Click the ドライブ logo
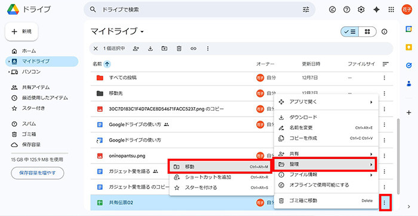Image resolution: width=418 pixels, height=216 pixels. click(x=29, y=10)
